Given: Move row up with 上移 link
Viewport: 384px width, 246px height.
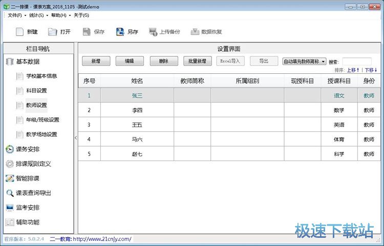Looking at the screenshot, I should (353, 70).
